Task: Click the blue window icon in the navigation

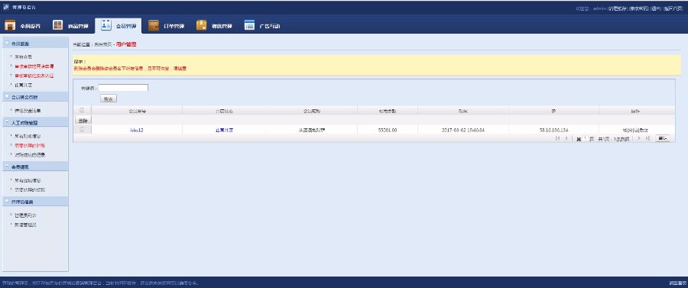Action: pyautogui.click(x=249, y=25)
